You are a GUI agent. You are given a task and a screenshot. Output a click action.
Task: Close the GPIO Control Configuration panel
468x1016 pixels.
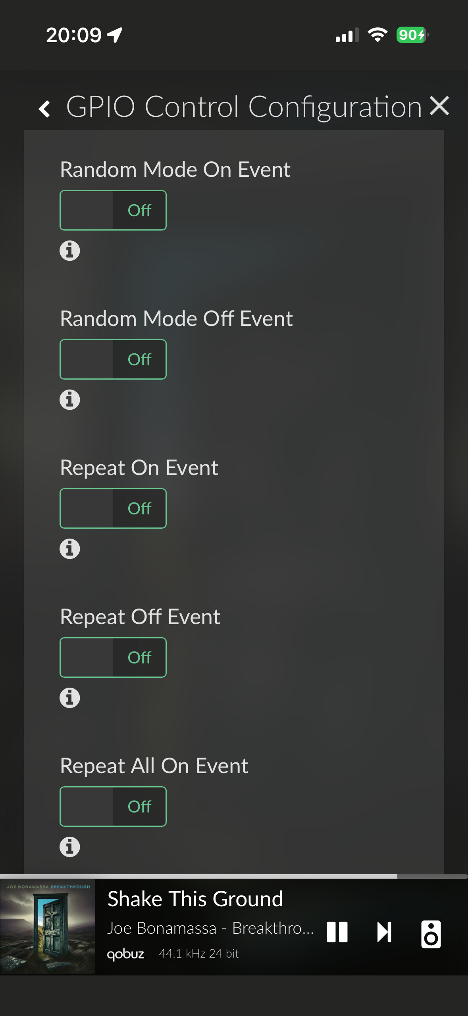click(x=439, y=106)
